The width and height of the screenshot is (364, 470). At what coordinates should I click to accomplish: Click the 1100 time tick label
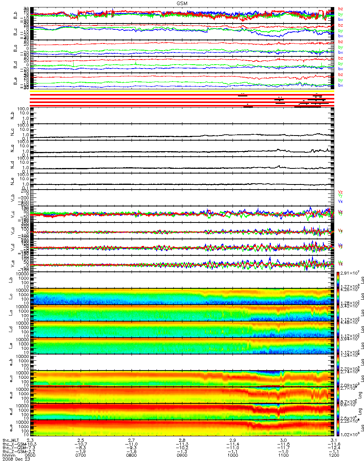[x=283, y=456]
